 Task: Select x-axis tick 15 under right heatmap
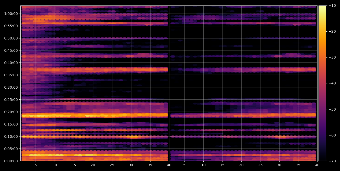click(222, 165)
